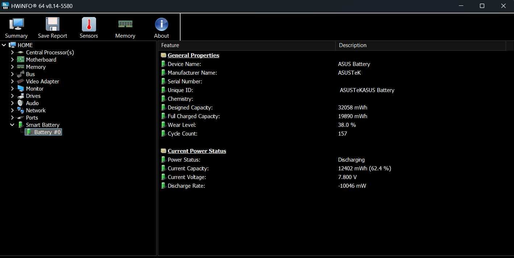Click the Central Processor(s) chip icon
Viewport: 514px width, 258px height.
coord(21,53)
